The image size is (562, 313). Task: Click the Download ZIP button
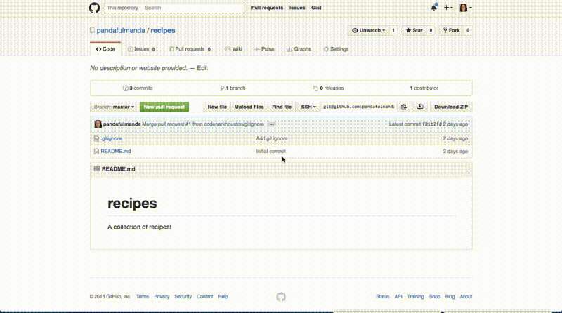tap(450, 107)
